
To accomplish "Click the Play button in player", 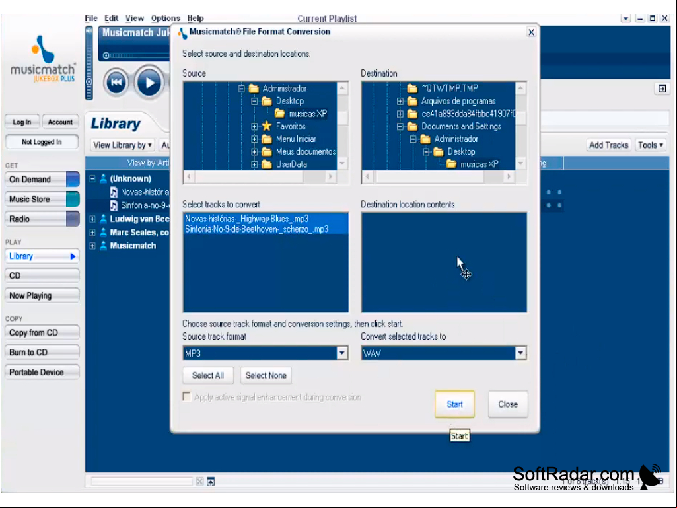I will pyautogui.click(x=149, y=82).
